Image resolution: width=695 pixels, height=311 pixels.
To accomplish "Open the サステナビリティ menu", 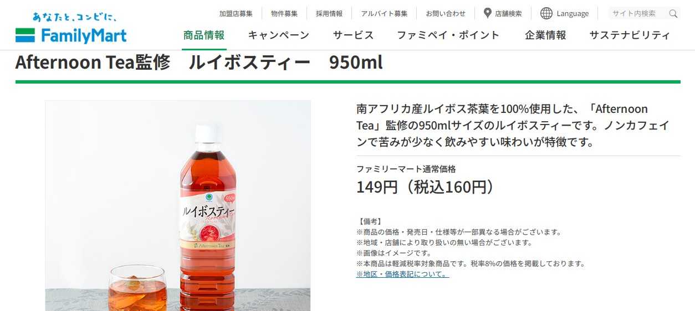I will coord(630,35).
